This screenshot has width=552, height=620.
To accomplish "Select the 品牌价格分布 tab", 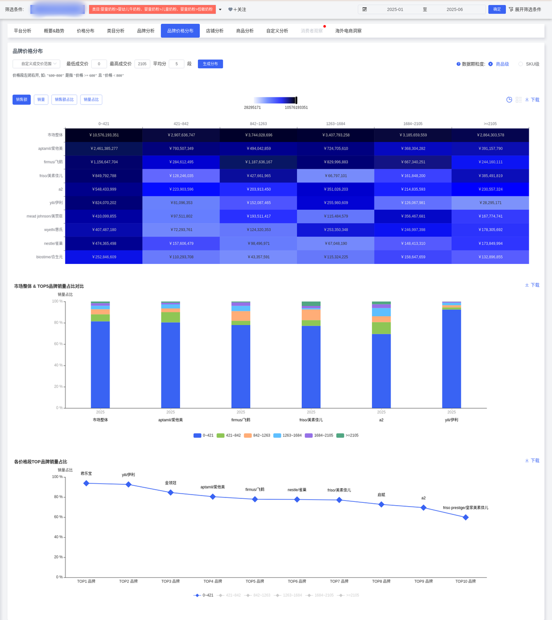I will [x=180, y=31].
